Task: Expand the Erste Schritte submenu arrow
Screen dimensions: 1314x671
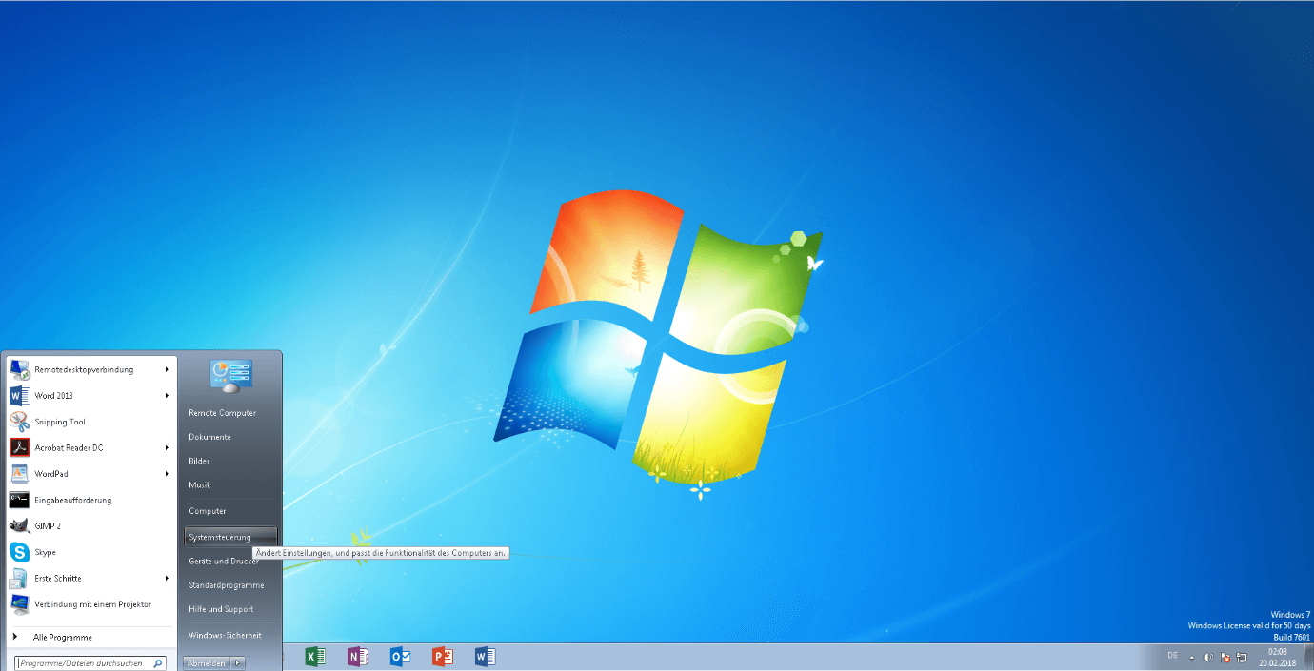Action: (x=167, y=578)
